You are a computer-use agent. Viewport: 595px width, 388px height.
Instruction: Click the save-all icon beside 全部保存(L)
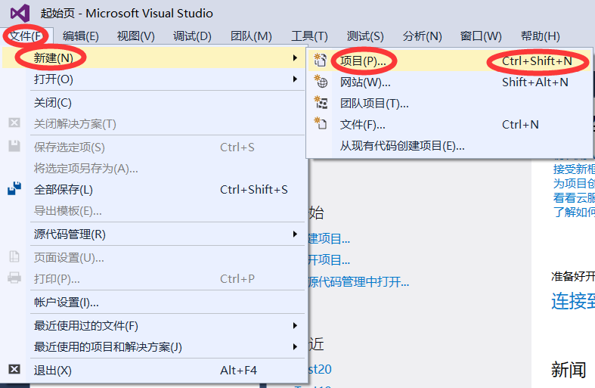coord(14,188)
